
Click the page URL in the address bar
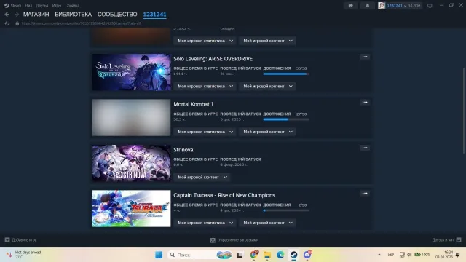[81, 23]
